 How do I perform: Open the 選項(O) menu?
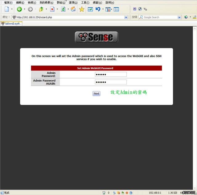click(73, 2)
